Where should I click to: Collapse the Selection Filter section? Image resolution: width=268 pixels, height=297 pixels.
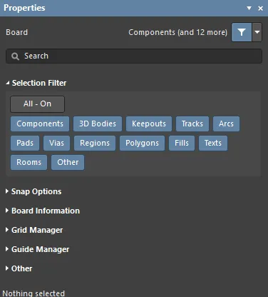pos(8,83)
